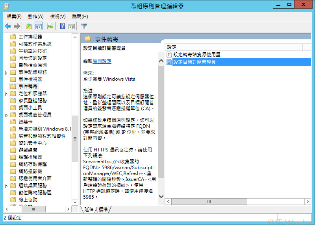Select 網路存取保護 folder
This screenshot has height=225, width=315.
(33, 164)
